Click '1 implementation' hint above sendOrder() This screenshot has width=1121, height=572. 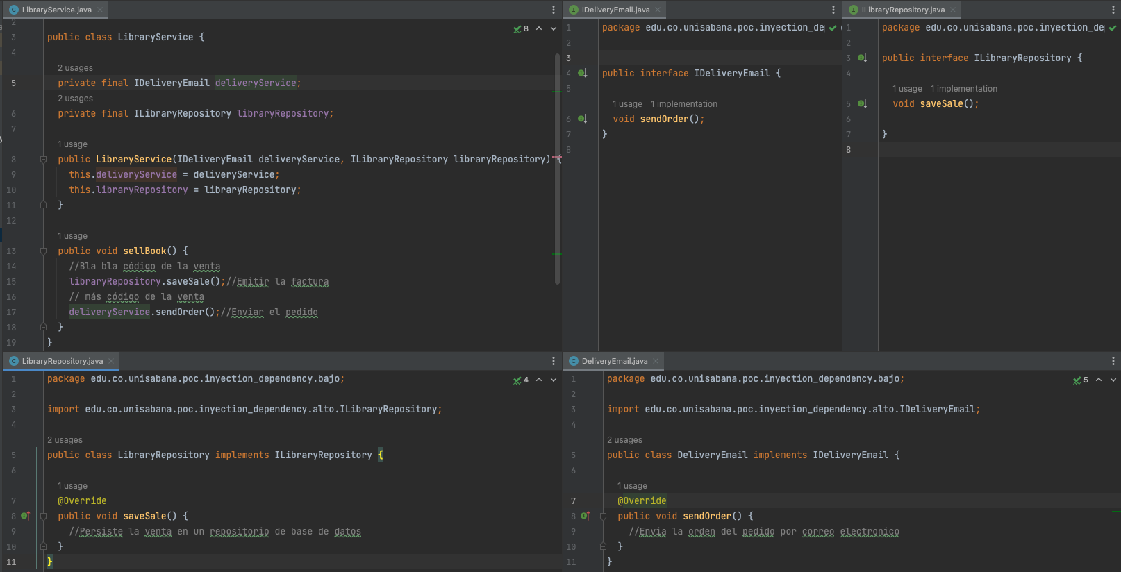click(683, 104)
